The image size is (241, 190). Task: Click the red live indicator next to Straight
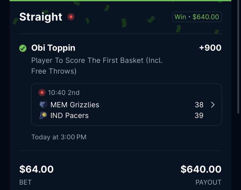(x=71, y=17)
